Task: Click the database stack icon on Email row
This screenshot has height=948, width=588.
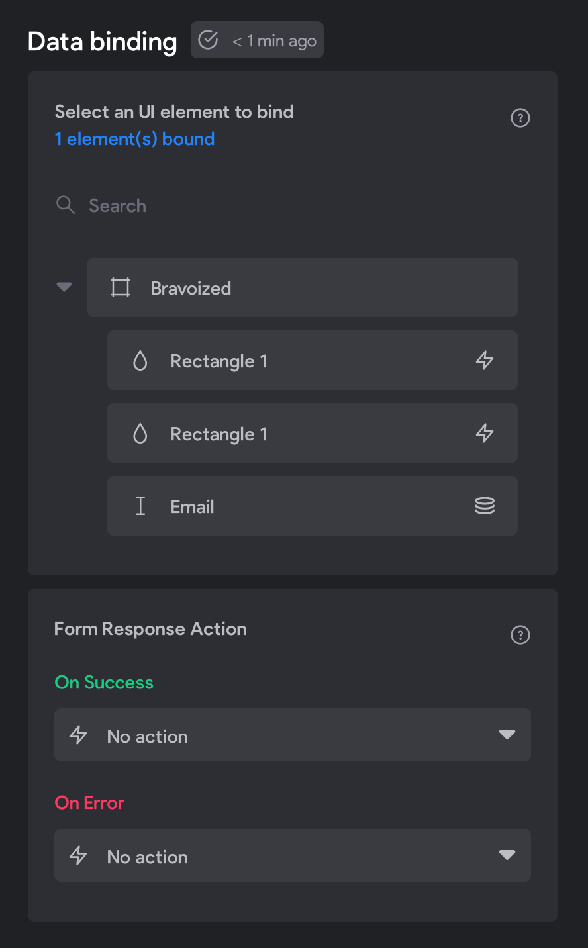Action: [485, 506]
